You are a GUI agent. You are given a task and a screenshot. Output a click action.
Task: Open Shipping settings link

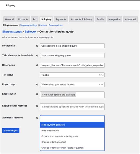pyautogui.click(x=29, y=25)
